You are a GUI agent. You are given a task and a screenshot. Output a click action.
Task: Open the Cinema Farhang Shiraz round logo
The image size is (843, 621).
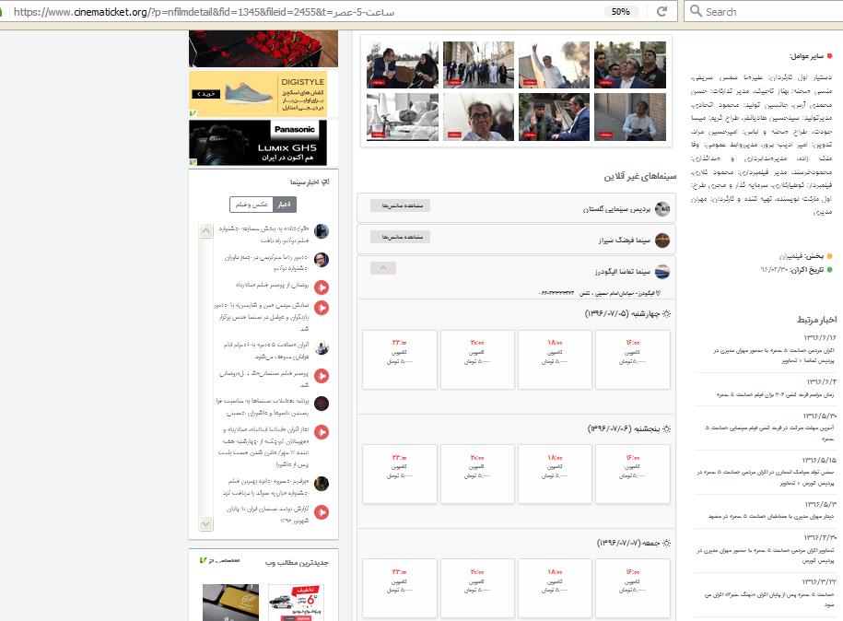(662, 240)
